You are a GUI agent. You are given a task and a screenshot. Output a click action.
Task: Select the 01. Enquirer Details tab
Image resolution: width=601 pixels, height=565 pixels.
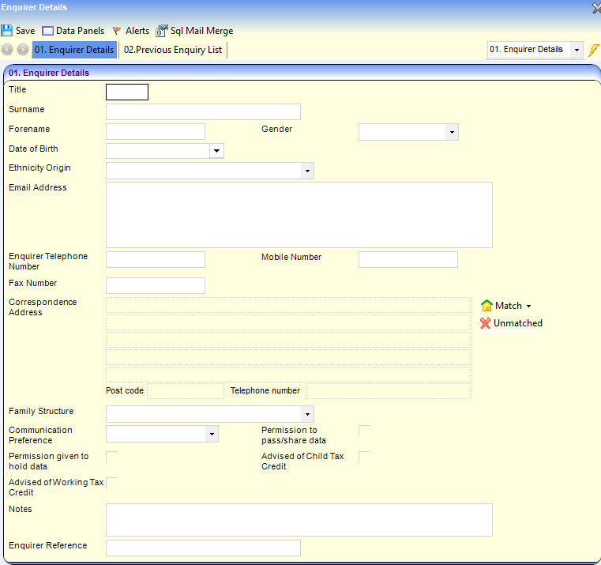pos(74,50)
